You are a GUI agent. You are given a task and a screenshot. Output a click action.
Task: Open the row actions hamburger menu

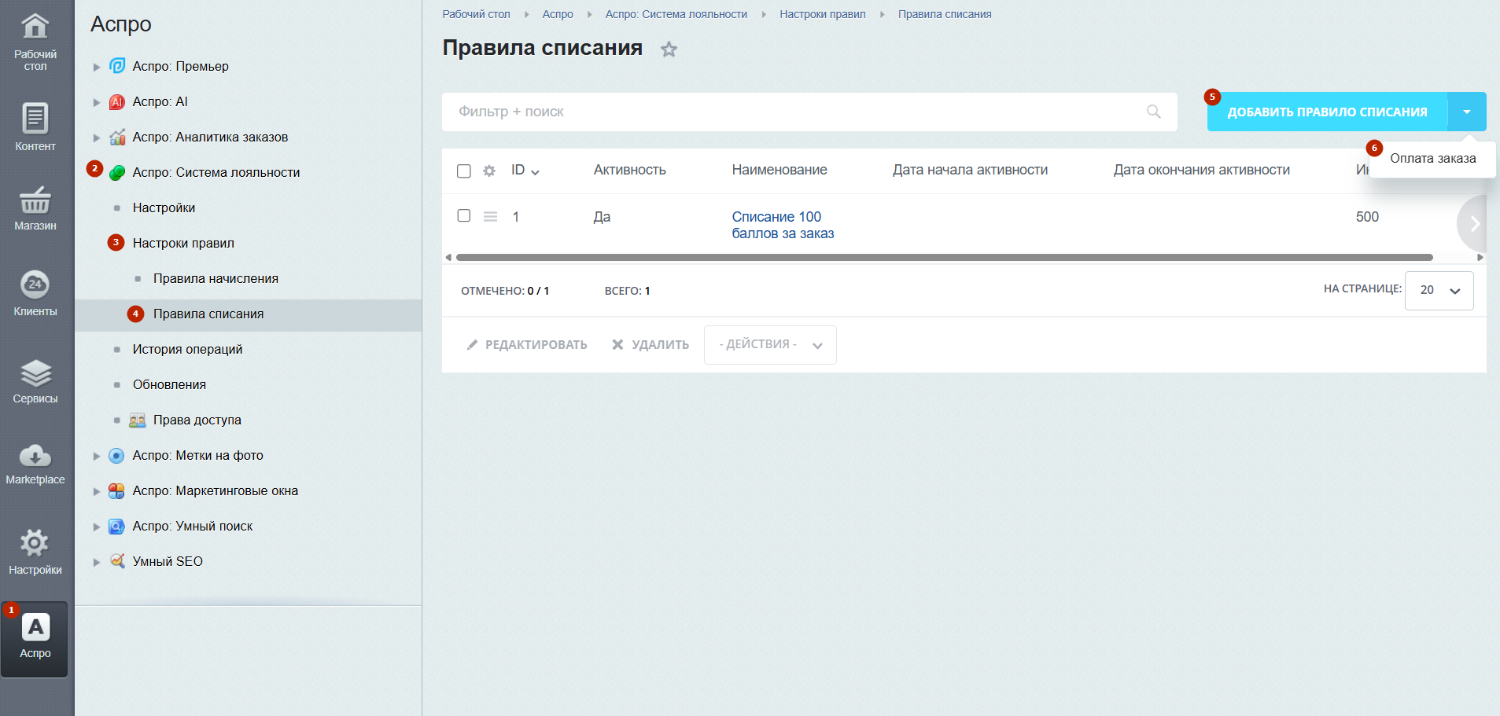tap(490, 217)
